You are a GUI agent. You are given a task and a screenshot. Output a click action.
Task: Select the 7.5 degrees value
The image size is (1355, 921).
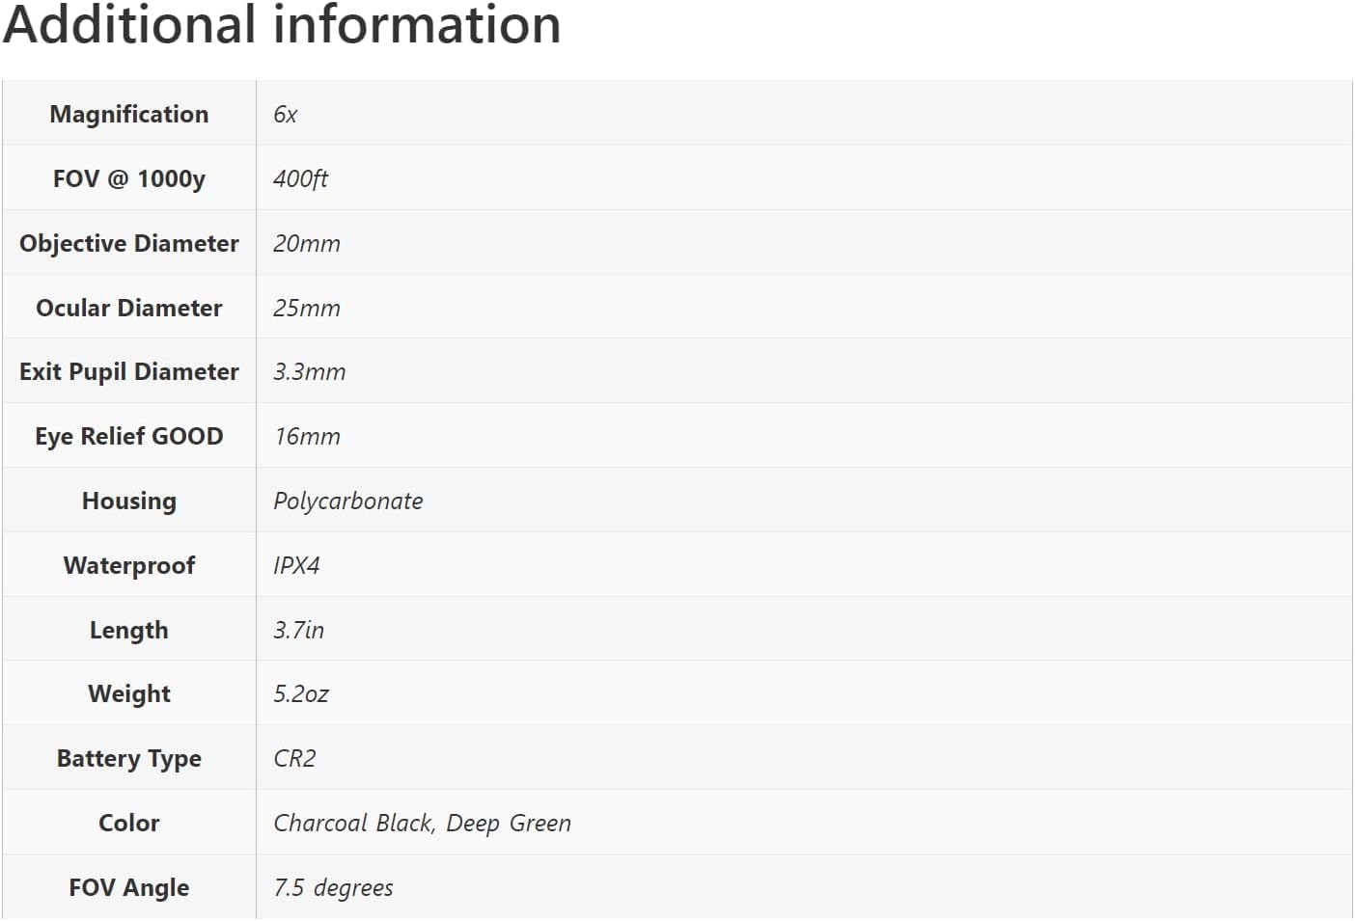coord(333,887)
